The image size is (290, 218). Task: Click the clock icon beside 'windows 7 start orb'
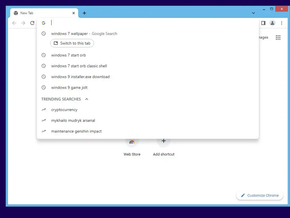tap(44, 55)
